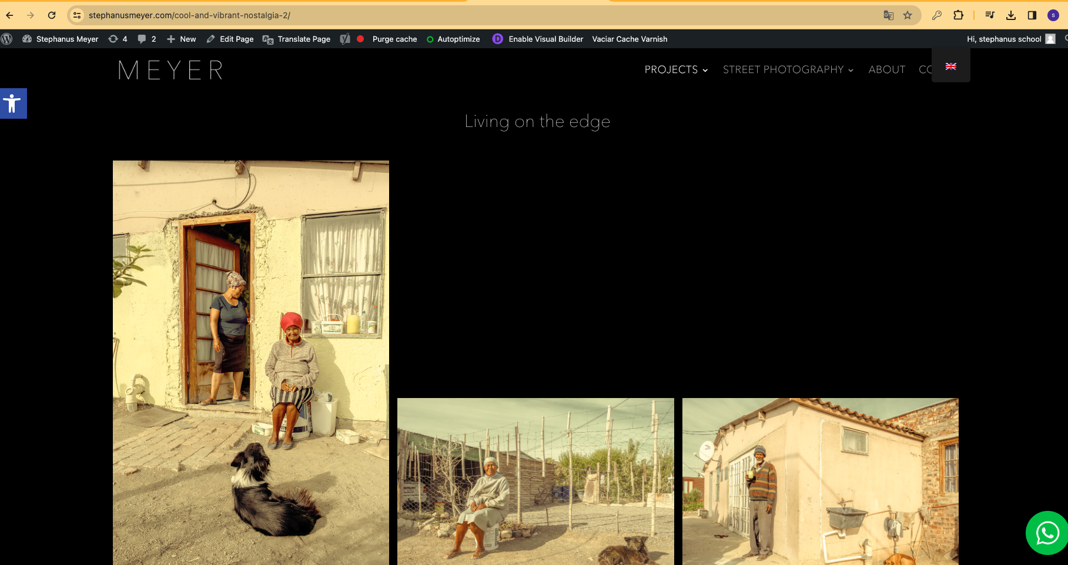Image resolution: width=1068 pixels, height=565 pixels.
Task: Open photo of man standing by house
Action: click(x=821, y=482)
